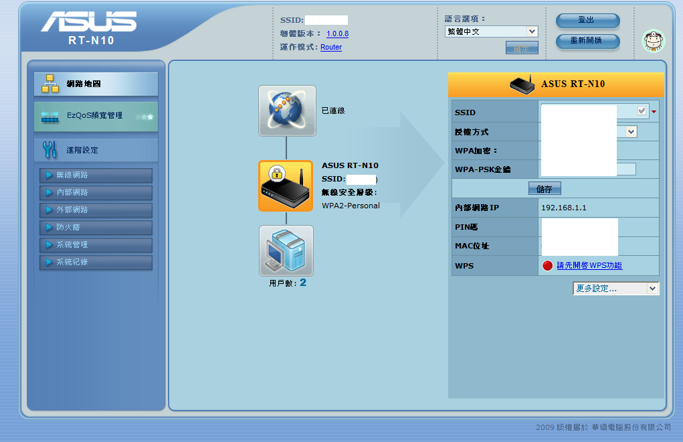Select the Internet globe icon
This screenshot has width=683, height=442.
[287, 110]
